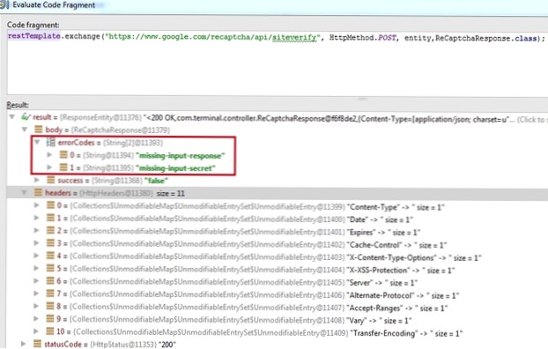Click the field icon of header 2 Expires
The height and width of the screenshot is (349, 548).
[x=51, y=230]
